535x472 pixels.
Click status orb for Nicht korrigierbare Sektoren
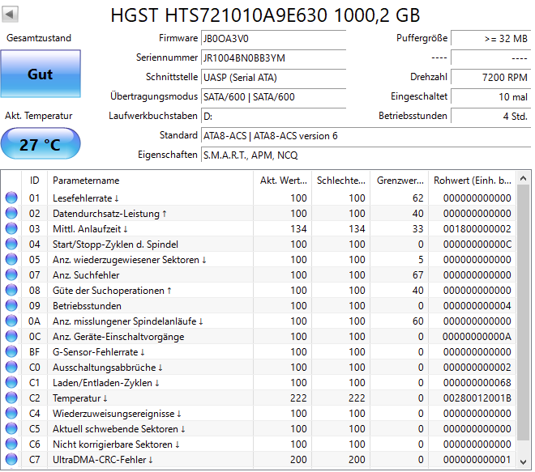click(11, 444)
